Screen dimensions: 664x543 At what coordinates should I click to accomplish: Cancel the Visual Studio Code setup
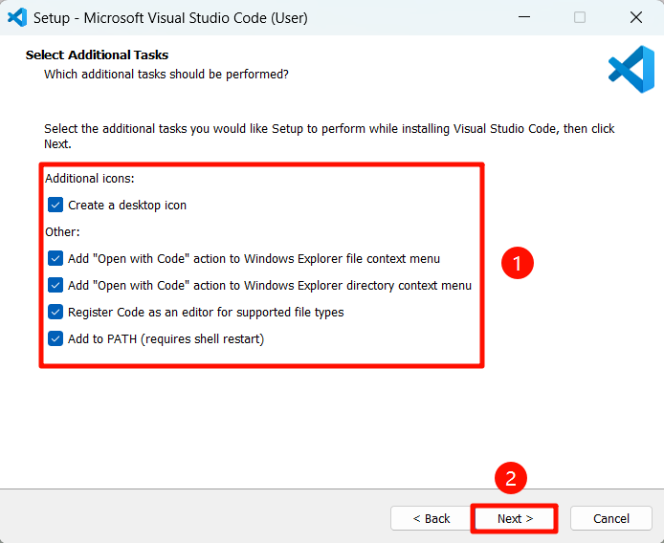[610, 518]
